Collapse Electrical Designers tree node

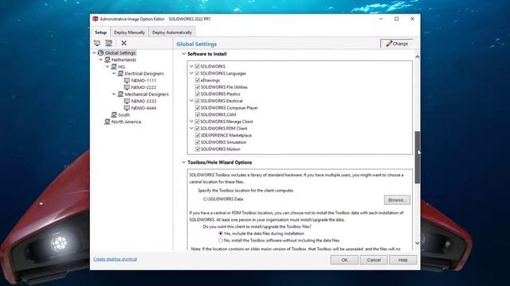click(114, 74)
